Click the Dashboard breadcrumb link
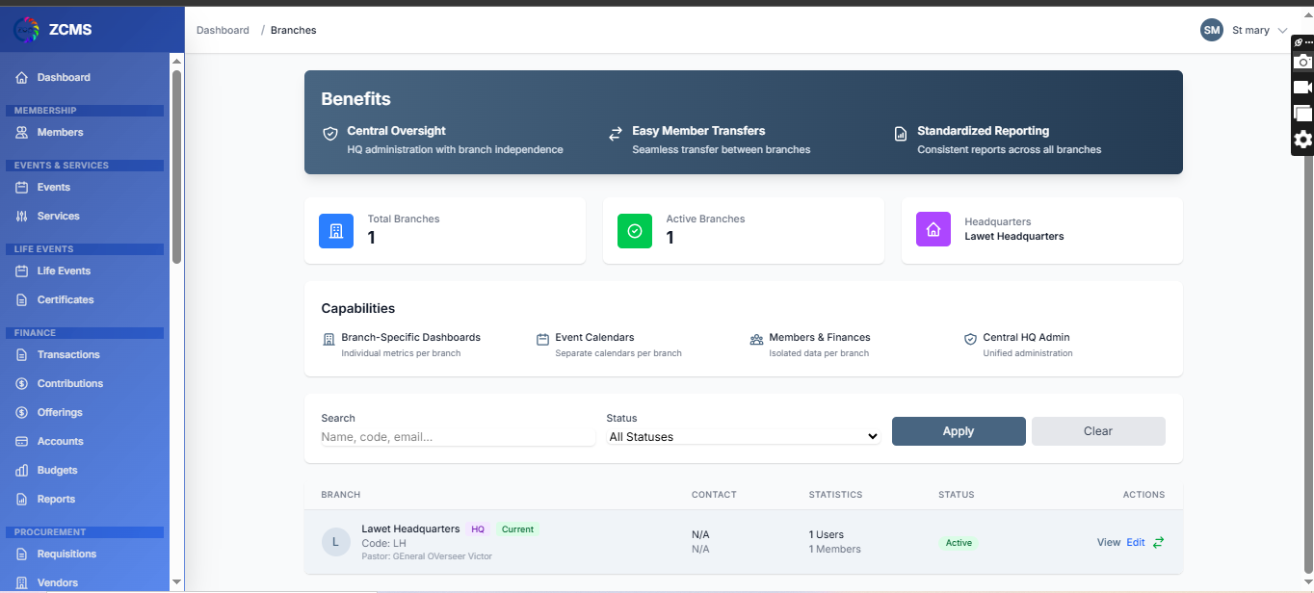This screenshot has width=1314, height=593. tap(223, 30)
